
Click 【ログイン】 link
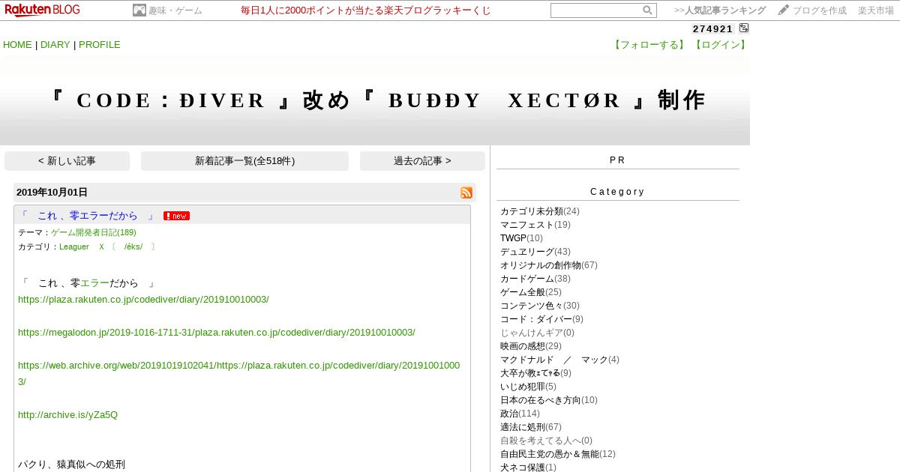pos(720,45)
